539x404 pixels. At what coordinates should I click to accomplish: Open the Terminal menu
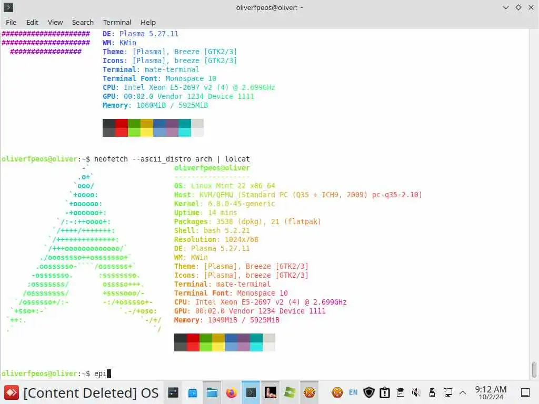point(117,22)
